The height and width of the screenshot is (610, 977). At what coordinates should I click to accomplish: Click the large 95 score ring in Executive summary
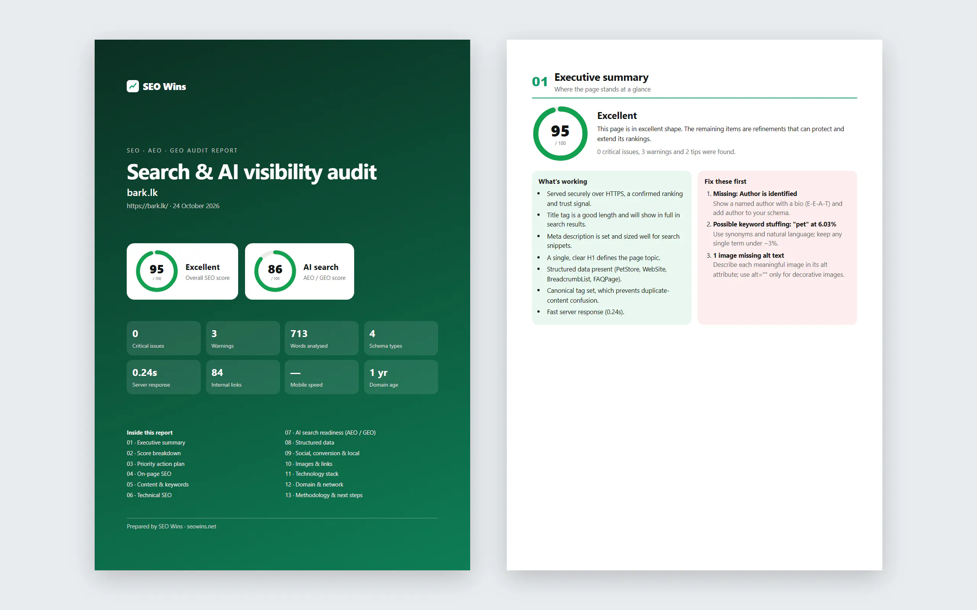pyautogui.click(x=560, y=133)
